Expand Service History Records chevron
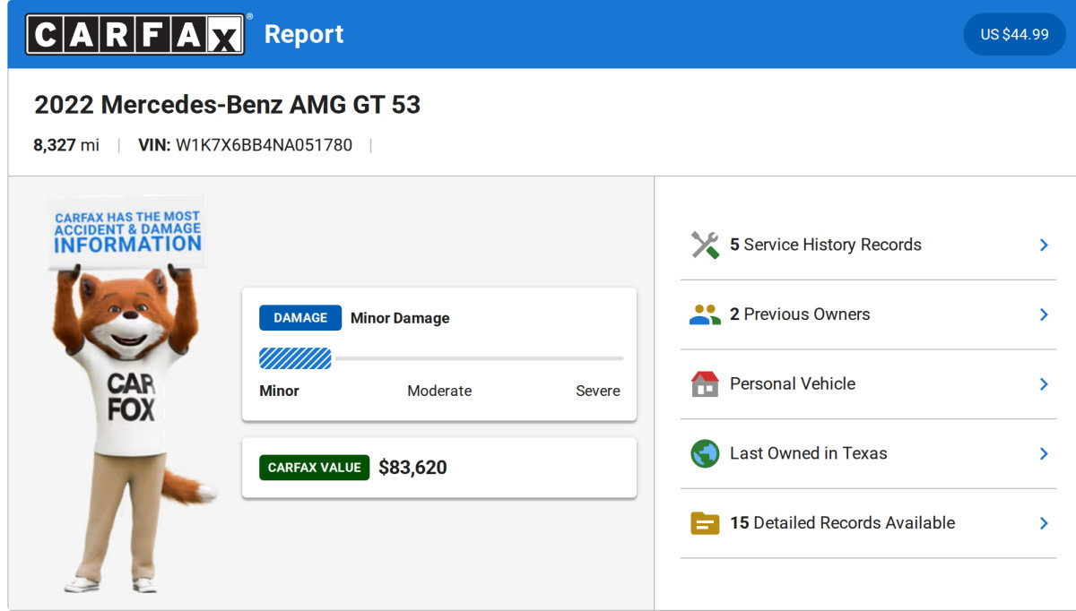Screen dimensions: 1076x611 click(1044, 245)
